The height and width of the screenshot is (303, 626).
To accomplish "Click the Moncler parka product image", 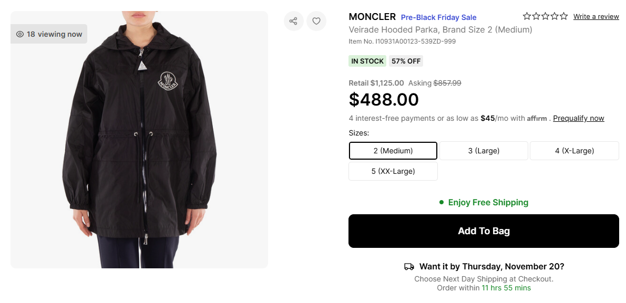I will (x=139, y=140).
